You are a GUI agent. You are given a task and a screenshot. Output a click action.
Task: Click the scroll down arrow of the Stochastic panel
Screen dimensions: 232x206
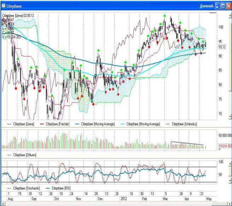click(x=230, y=181)
